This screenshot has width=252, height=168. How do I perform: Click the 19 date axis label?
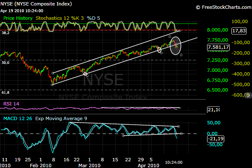click(x=18, y=160)
